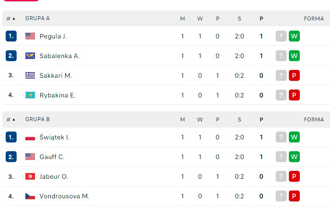
Task: Click the red P form badge for Sakkari
Action: click(x=294, y=76)
